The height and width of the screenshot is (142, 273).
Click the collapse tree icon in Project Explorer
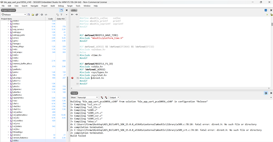click(58, 15)
